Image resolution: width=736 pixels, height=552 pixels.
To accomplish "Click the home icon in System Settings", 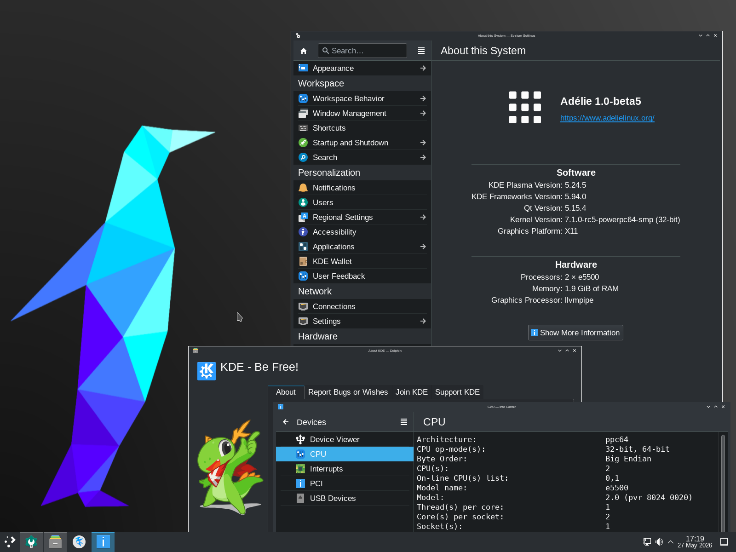I will (x=304, y=51).
